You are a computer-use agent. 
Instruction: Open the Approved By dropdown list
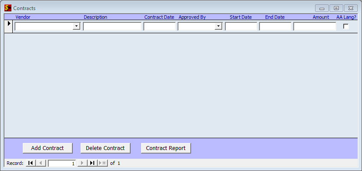pos(218,26)
